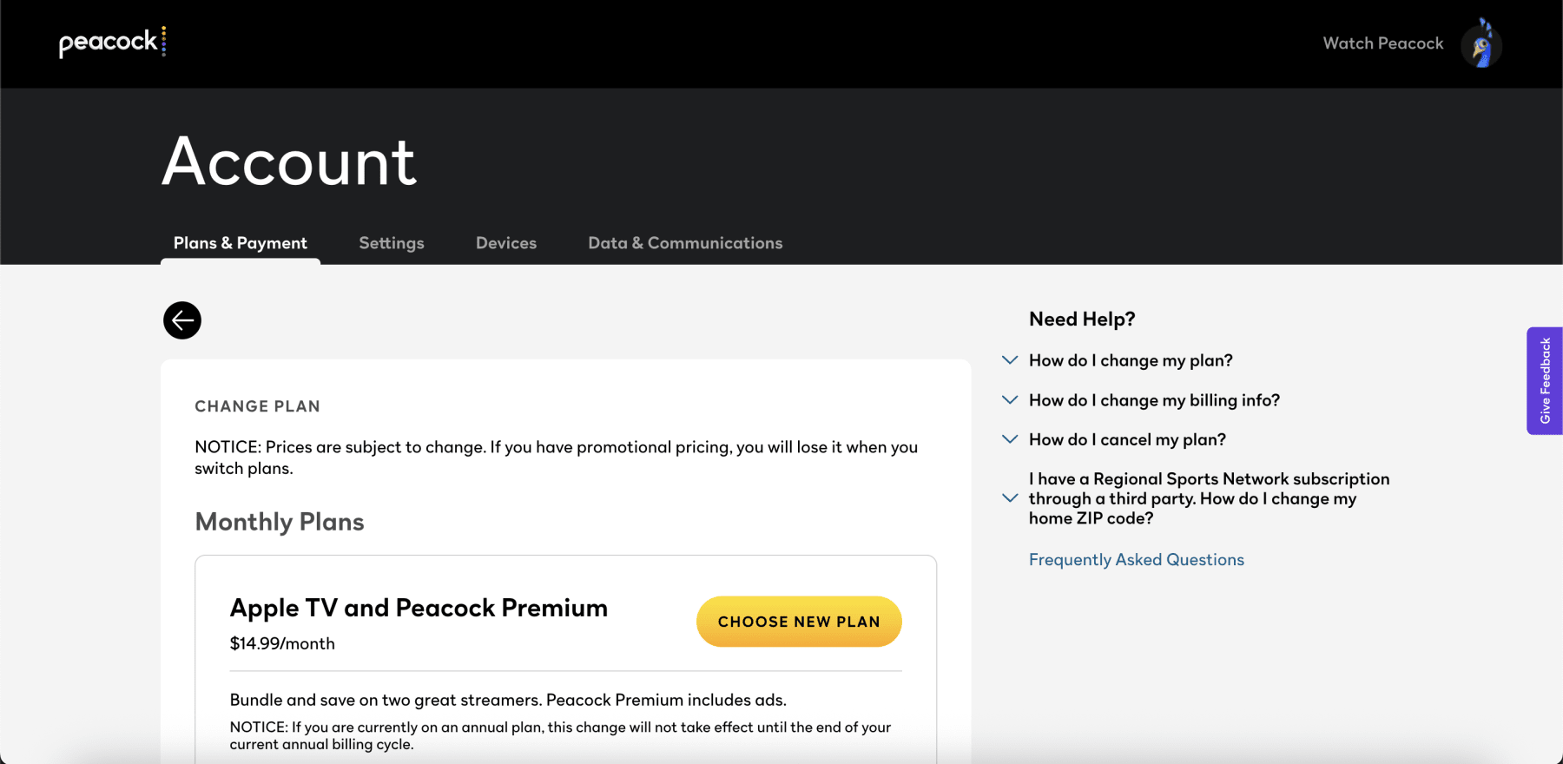The image size is (1563, 764).
Task: Expand the Regional Sports Network ZIP code question text
Action: (1208, 498)
